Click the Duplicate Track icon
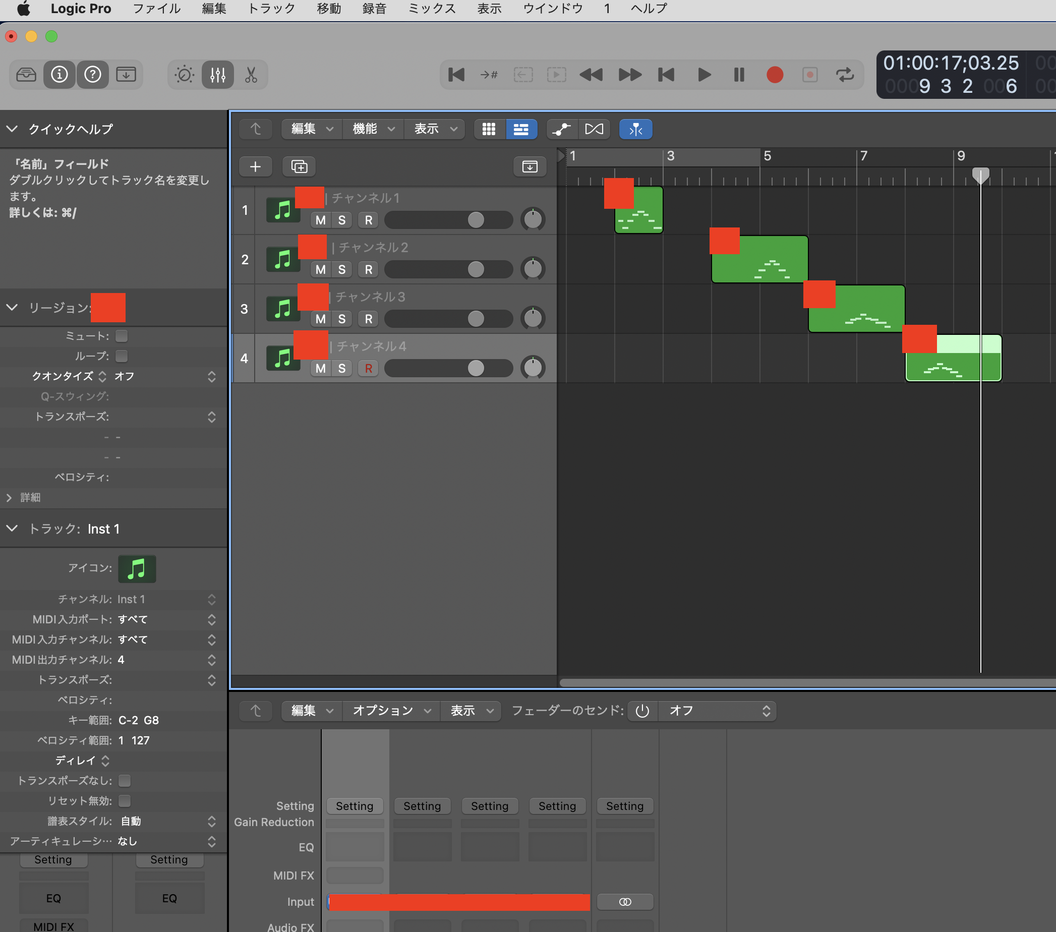Image resolution: width=1056 pixels, height=932 pixels. pos(299,166)
